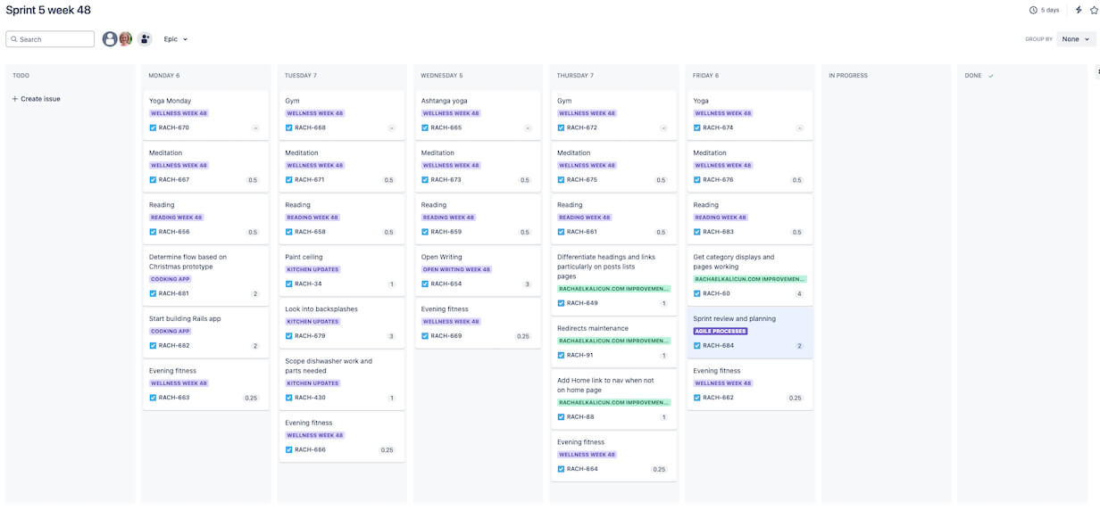Click the task checkbox icon on RACH-670

(153, 127)
